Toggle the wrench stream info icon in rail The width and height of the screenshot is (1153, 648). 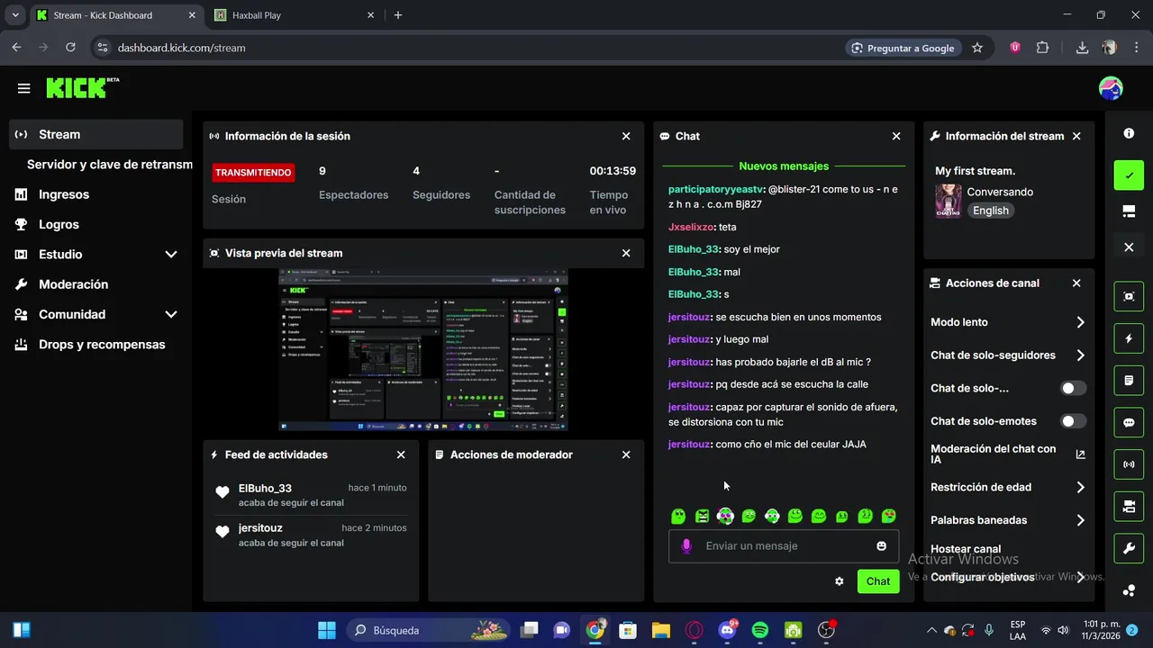(x=1129, y=548)
